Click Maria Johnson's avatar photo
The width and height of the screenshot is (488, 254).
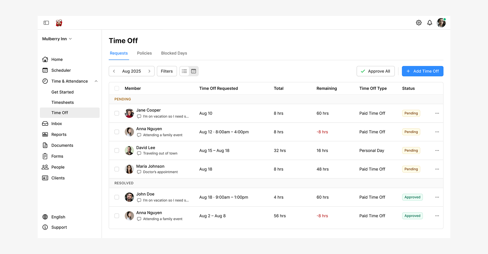click(129, 169)
